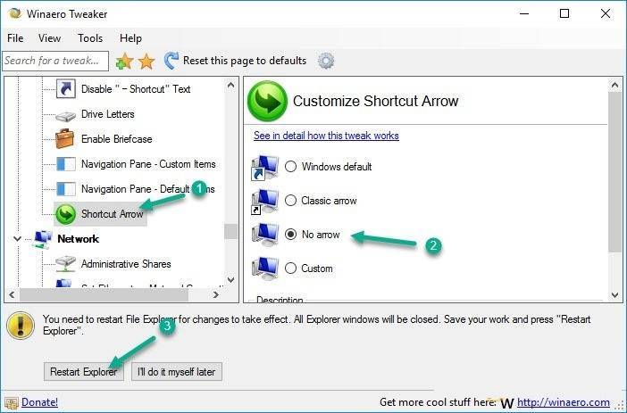Open the File menu

(15, 38)
